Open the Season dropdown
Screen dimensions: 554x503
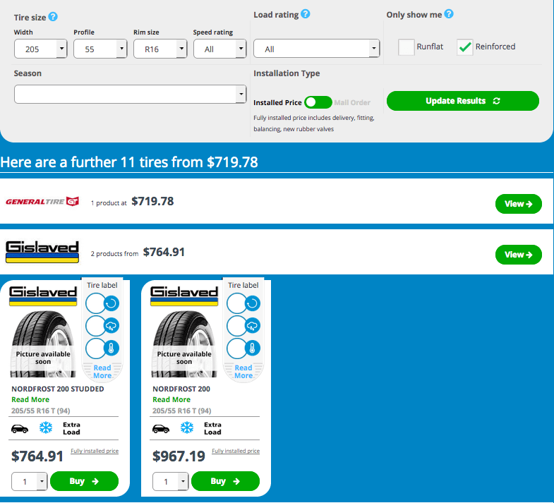click(x=130, y=94)
